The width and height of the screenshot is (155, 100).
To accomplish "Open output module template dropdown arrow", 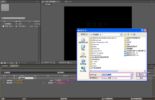I will coord(15,83).
